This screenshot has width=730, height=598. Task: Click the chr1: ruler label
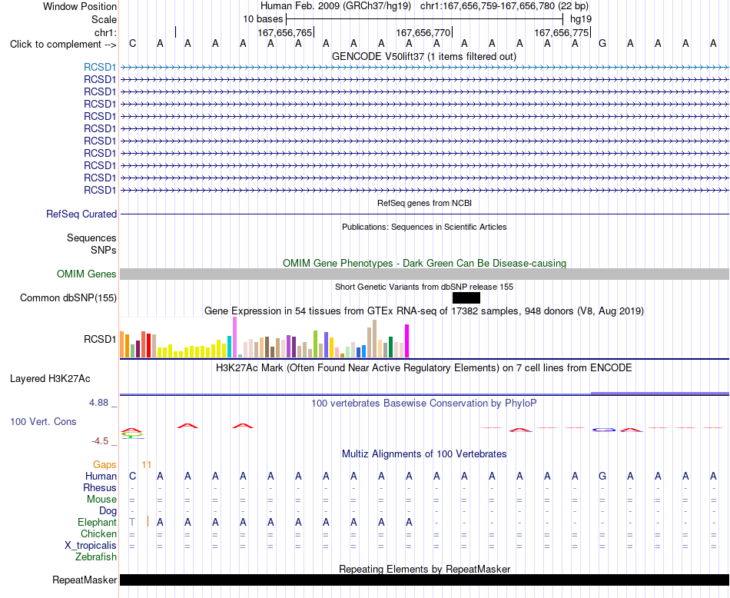(x=105, y=32)
